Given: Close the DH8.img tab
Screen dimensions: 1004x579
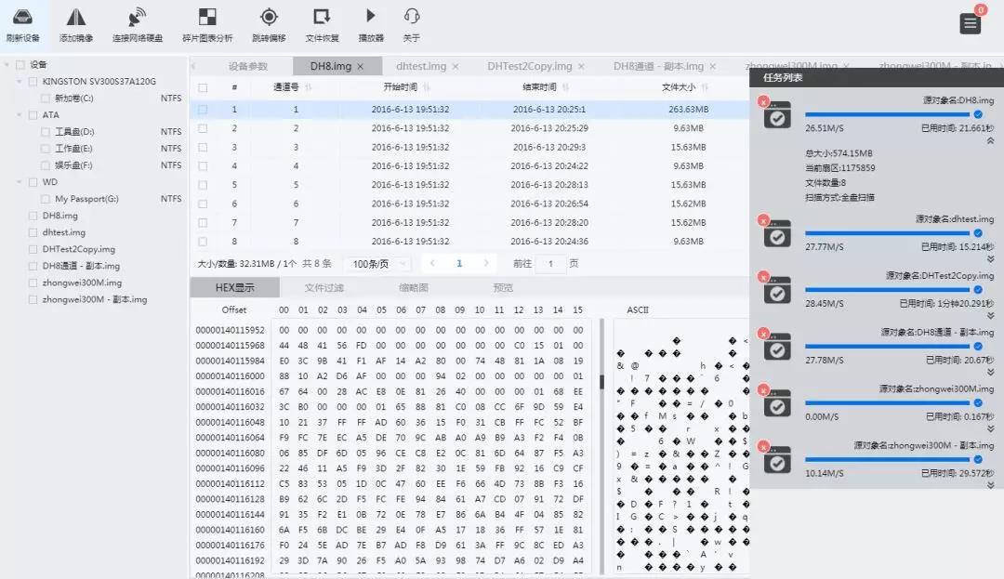Looking at the screenshot, I should coord(361,67).
